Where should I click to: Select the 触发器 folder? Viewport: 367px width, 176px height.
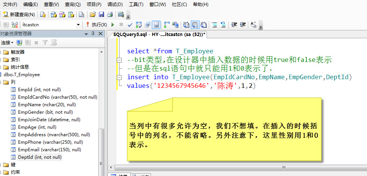tap(18, 52)
